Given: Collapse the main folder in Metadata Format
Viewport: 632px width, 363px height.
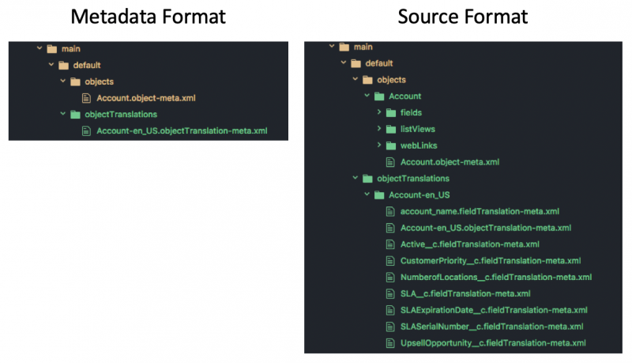Looking at the screenshot, I should [39, 48].
